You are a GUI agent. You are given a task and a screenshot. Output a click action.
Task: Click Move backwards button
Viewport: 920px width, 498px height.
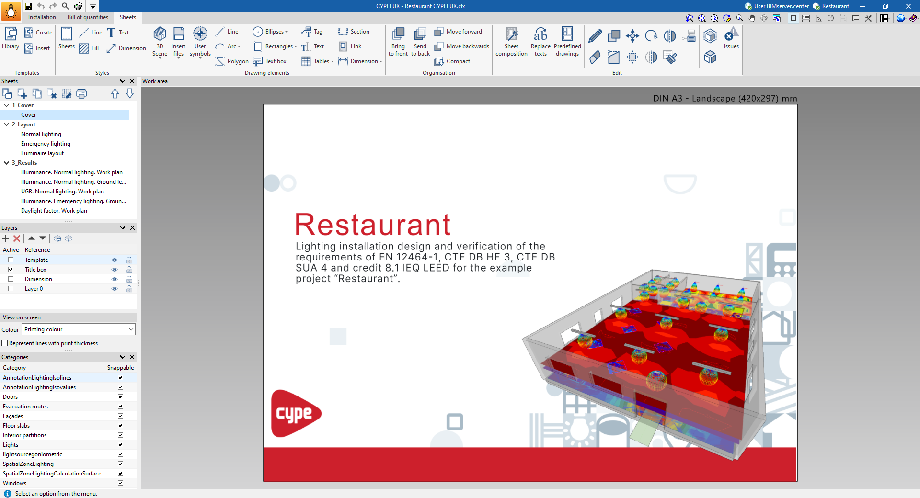tap(462, 46)
